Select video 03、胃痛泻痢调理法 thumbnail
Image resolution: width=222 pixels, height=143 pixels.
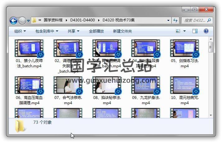pos(107,48)
